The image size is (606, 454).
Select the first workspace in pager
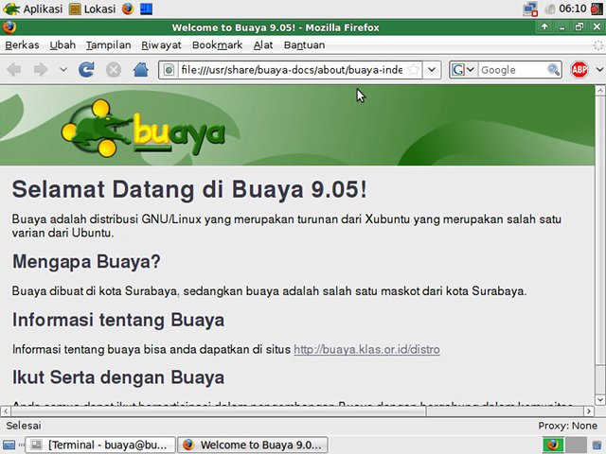(553, 445)
